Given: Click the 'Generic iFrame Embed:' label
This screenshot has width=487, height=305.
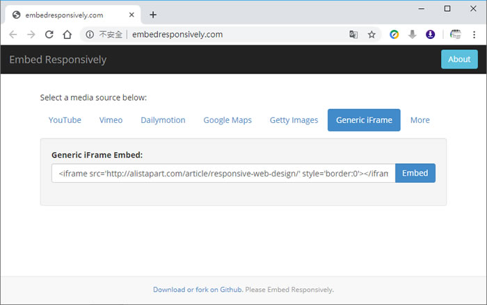Looking at the screenshot, I should [97, 155].
